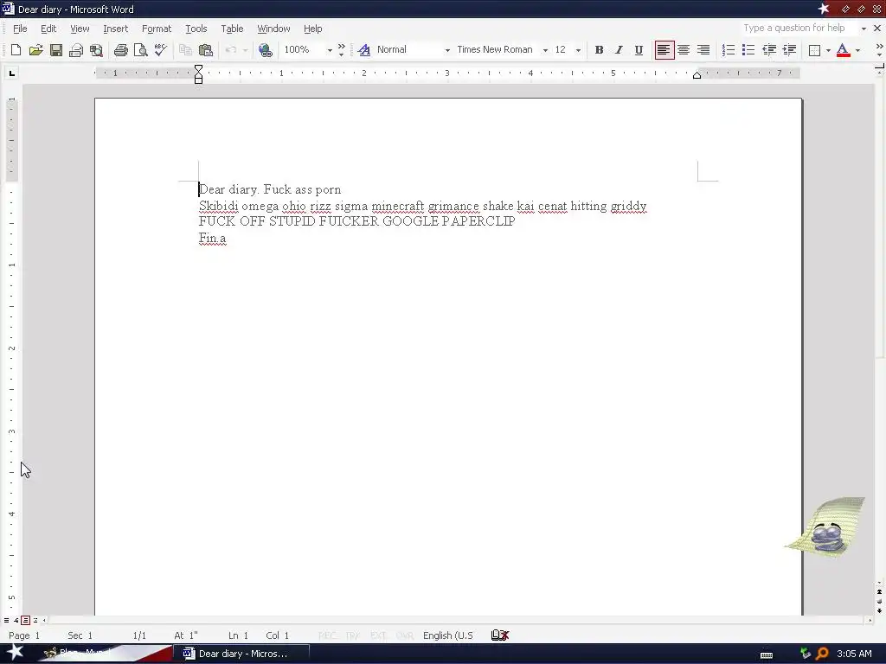The image size is (886, 664).
Task: Click the Paste clipboard icon
Action: (205, 50)
